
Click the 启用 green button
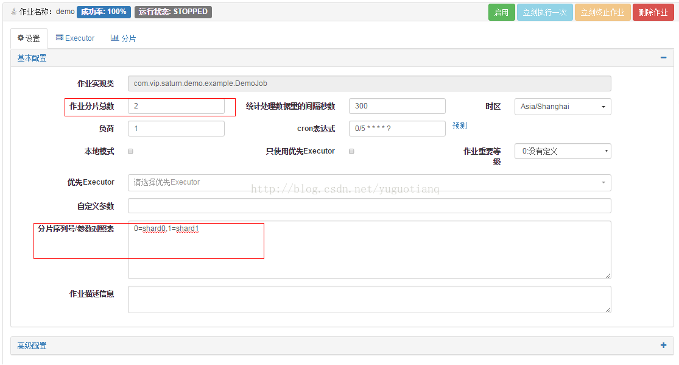click(x=501, y=12)
